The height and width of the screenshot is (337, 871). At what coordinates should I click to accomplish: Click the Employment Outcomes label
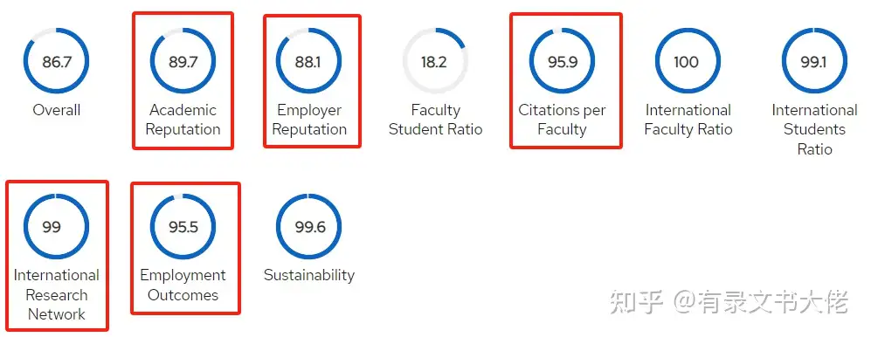pyautogui.click(x=183, y=285)
